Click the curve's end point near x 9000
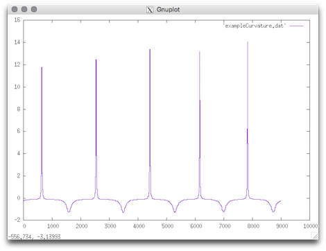The image size is (326, 251). click(x=281, y=201)
